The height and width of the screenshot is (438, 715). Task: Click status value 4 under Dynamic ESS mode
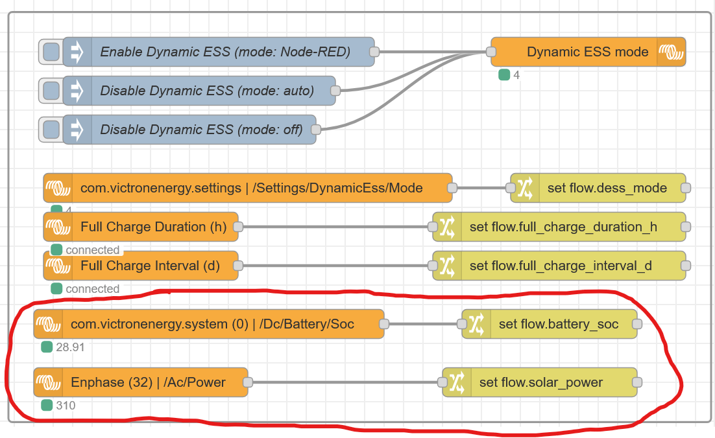[516, 75]
